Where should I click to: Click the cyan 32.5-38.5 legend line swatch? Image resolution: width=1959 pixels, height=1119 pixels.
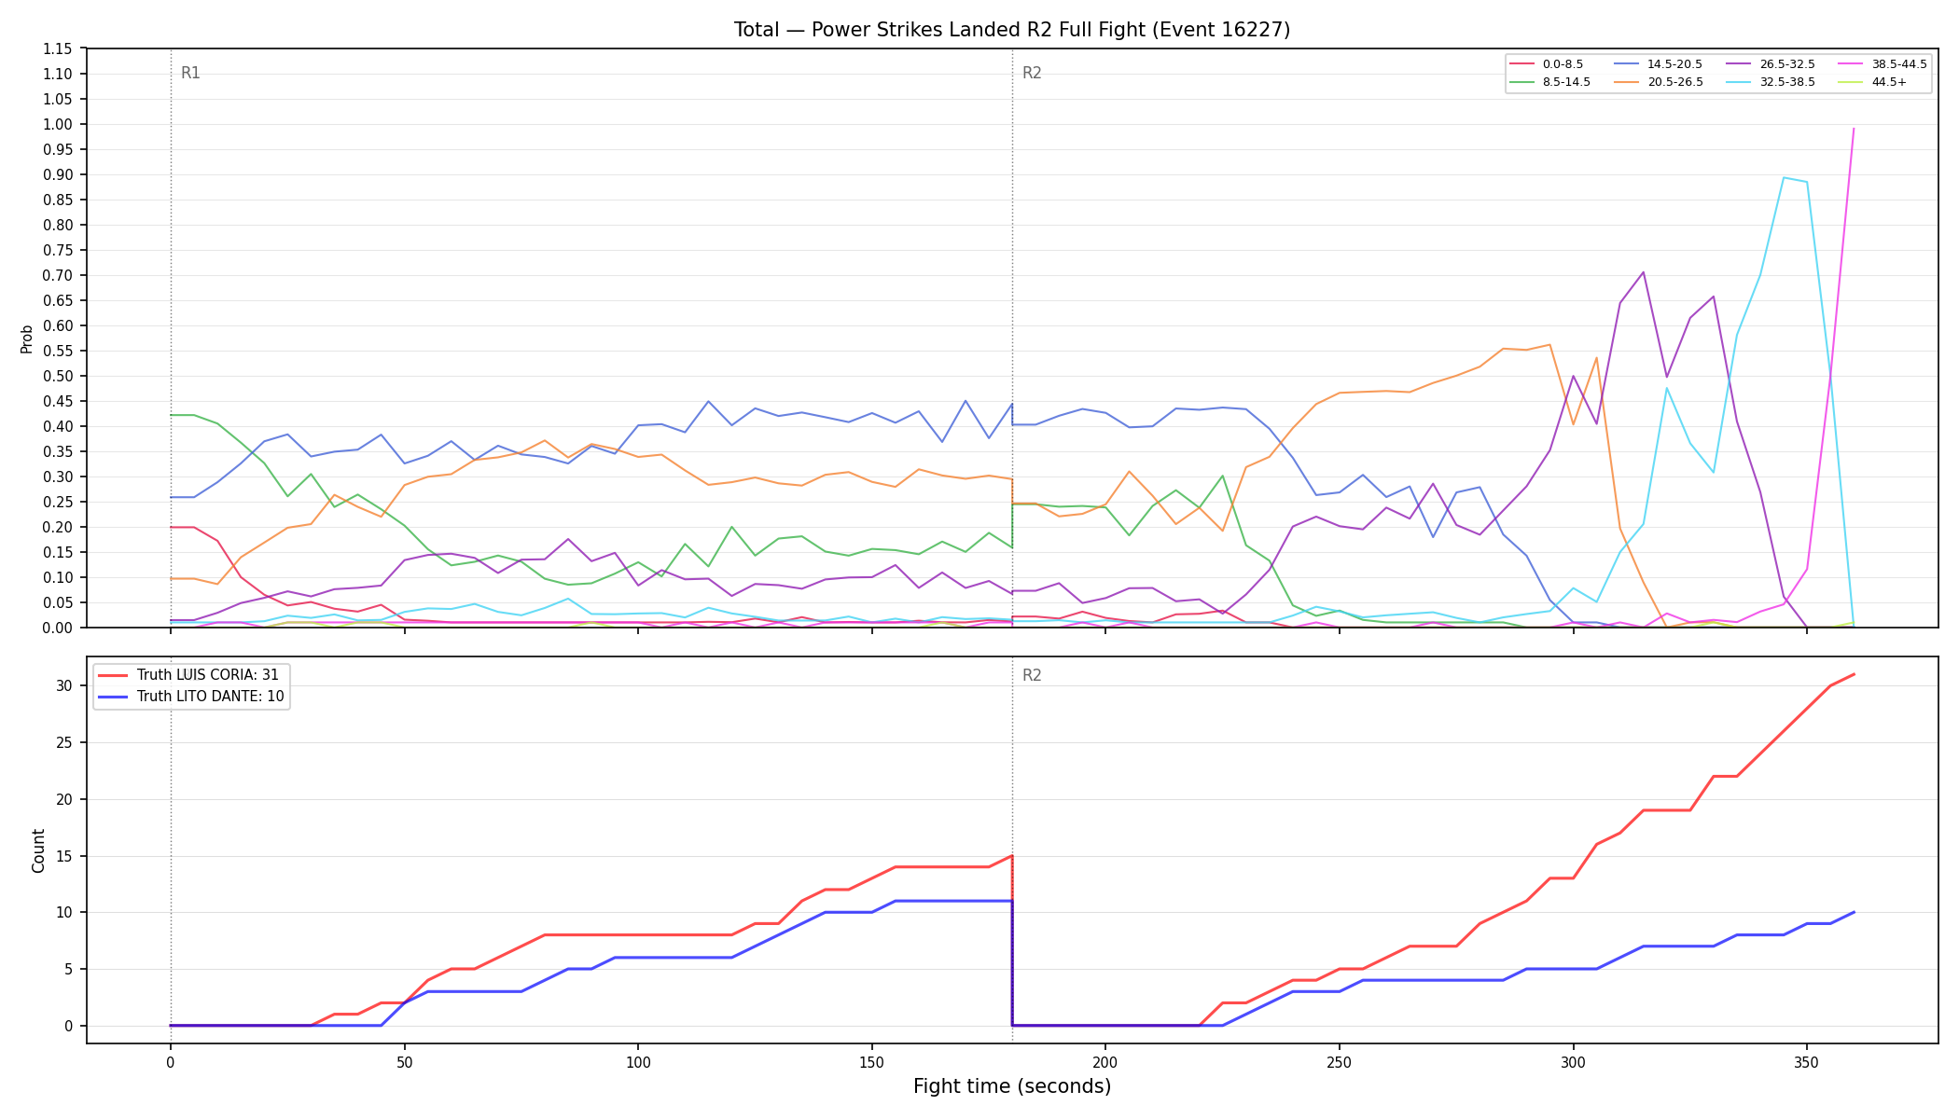coord(1739,82)
